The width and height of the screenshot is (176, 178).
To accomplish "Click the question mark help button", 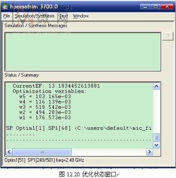I will (168, 36).
